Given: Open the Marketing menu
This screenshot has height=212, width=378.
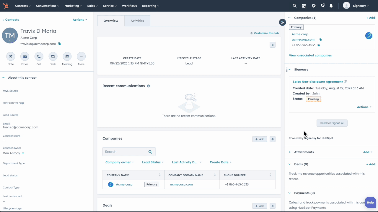Looking at the screenshot, I should coord(73,6).
